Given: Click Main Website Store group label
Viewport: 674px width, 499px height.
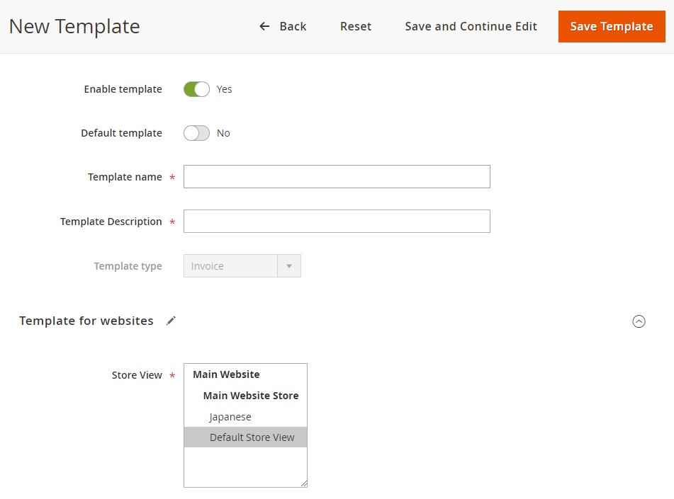Looking at the screenshot, I should point(251,396).
